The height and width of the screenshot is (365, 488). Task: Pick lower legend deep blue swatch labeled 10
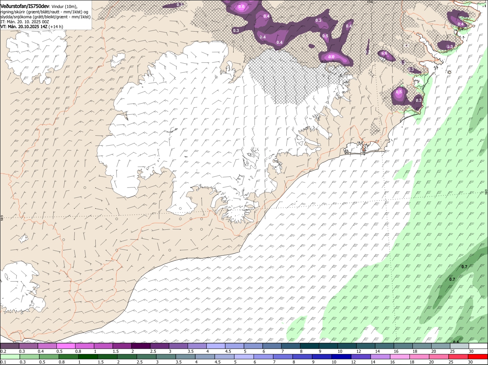tap(342, 357)
